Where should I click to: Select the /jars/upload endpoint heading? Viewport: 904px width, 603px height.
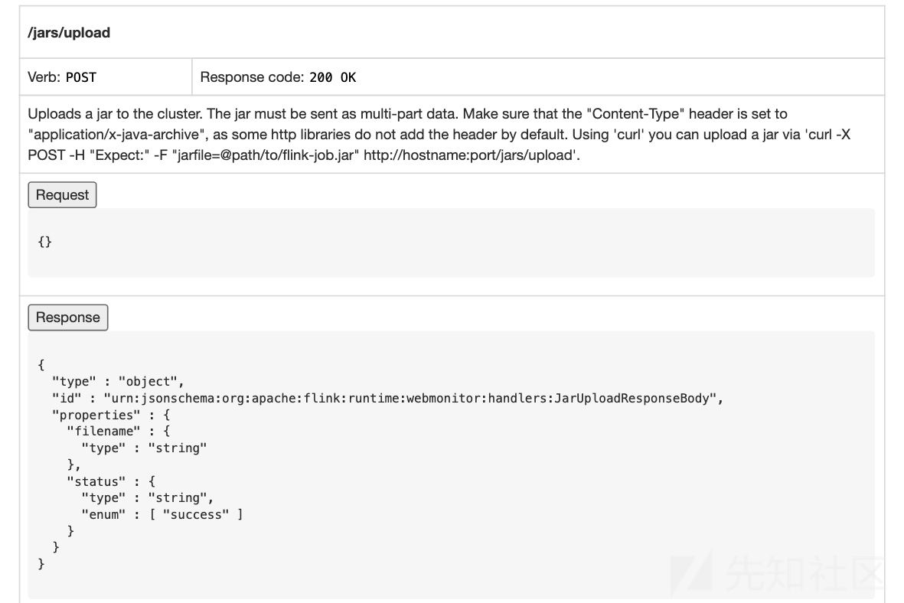click(69, 32)
